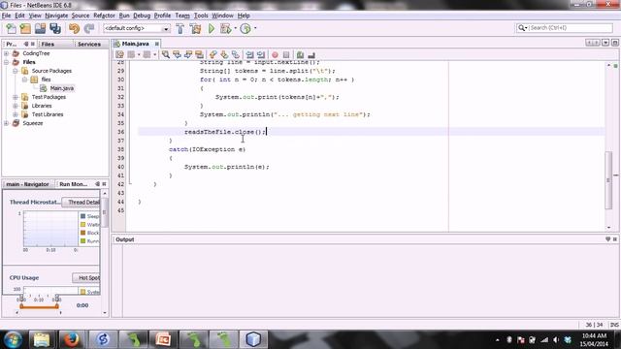Click Shift Line Right editor icon

[261, 54]
